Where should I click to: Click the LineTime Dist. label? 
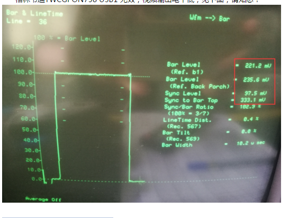(187, 120)
